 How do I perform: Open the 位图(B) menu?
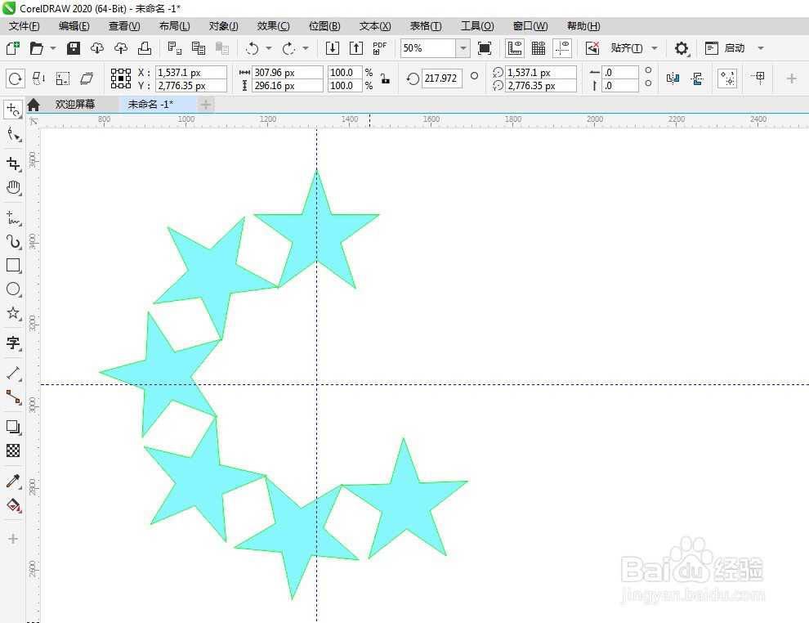pyautogui.click(x=324, y=26)
